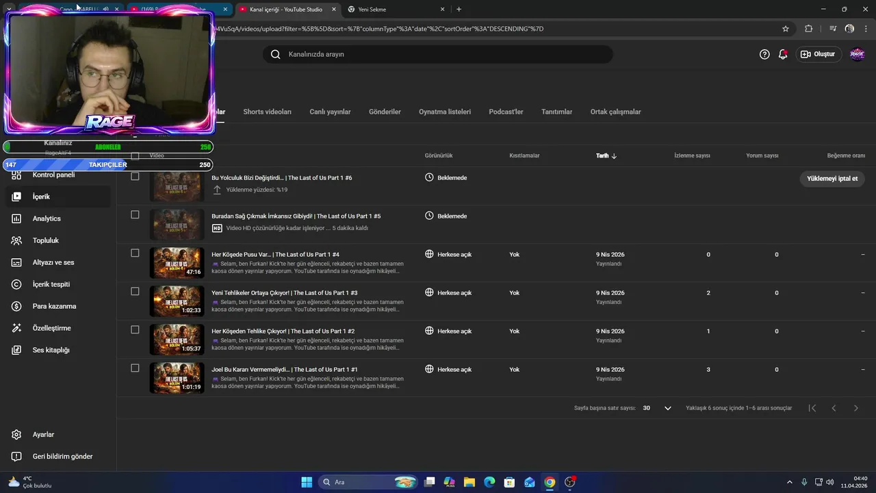Viewport: 876px width, 493px height.
Task: Open the channel avatar menu
Action: 857,54
